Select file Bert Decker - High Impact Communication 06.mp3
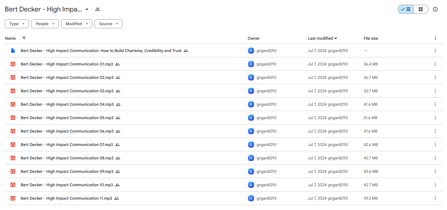This screenshot has width=447, height=210. click(x=67, y=131)
